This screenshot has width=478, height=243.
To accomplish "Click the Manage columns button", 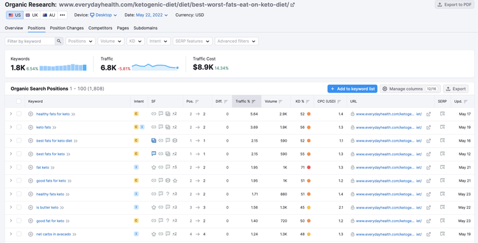I will coord(410,89).
